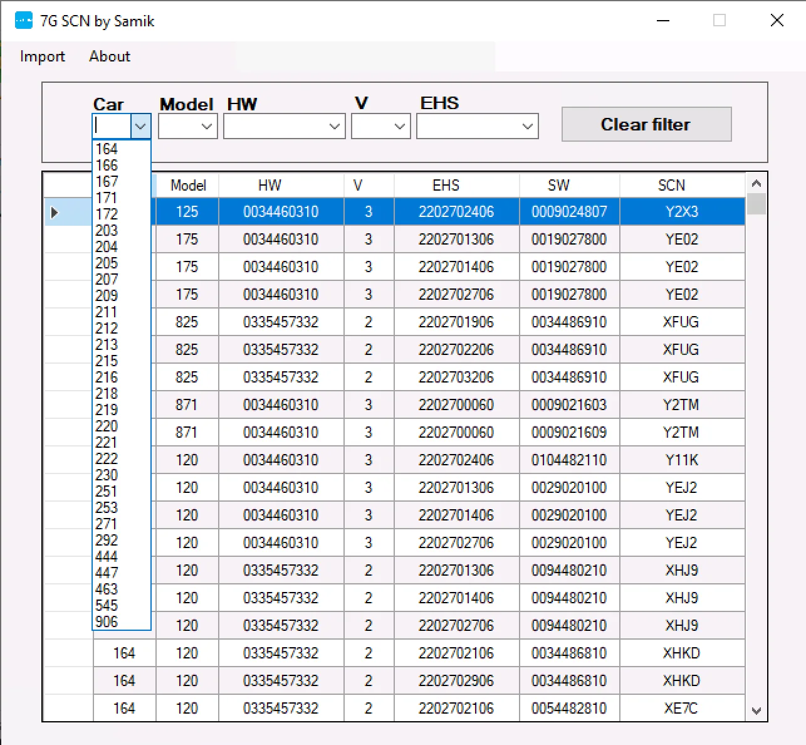The height and width of the screenshot is (745, 806).
Task: Collapse the Car dropdown arrow
Action: tap(140, 127)
